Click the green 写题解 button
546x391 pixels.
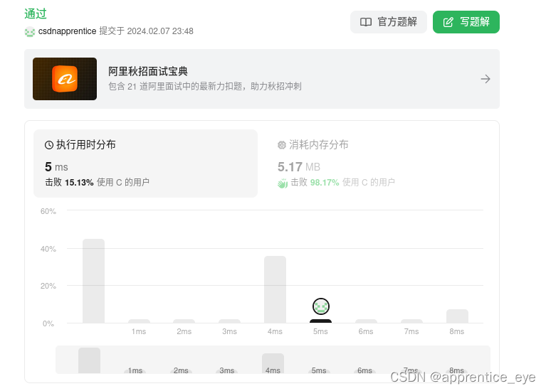pos(466,22)
